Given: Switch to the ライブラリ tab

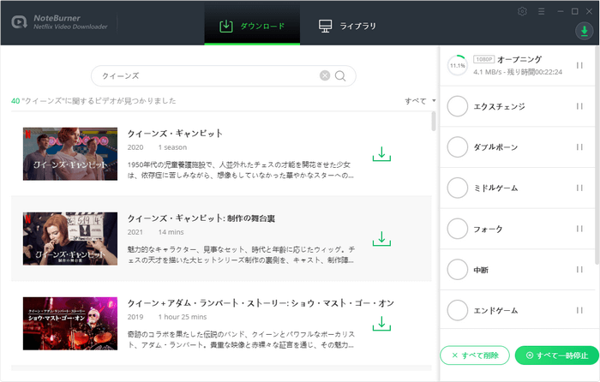Looking at the screenshot, I should coord(347,26).
